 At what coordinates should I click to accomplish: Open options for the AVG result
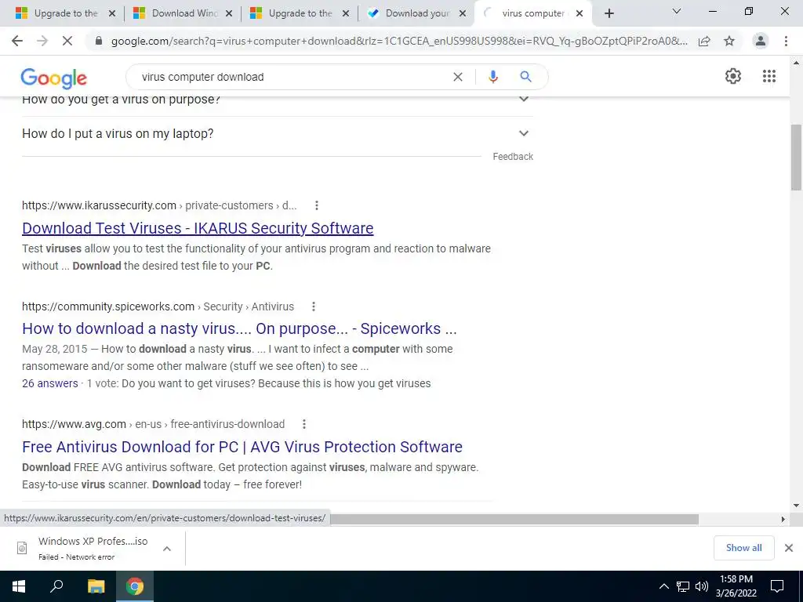point(304,424)
